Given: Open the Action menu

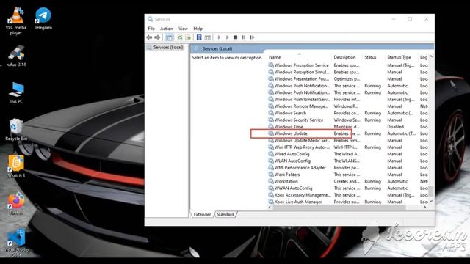Looking at the screenshot, I should (x=167, y=29).
